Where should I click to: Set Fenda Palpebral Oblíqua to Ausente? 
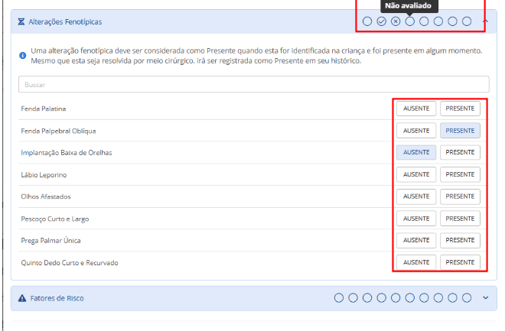coord(416,131)
